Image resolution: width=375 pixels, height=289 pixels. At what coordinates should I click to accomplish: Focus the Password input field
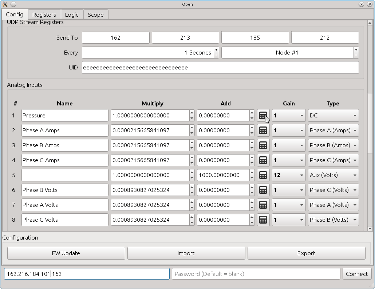click(256, 274)
